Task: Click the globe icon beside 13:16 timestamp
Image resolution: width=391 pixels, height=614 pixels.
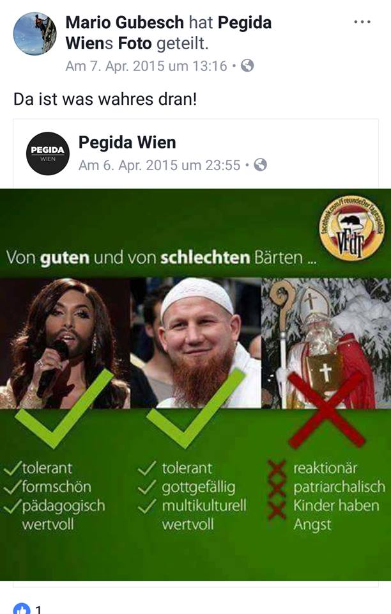Action: (247, 66)
